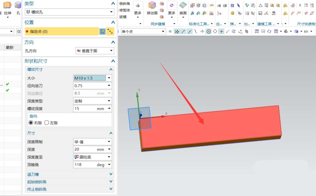
Task: Click the 移动面 (Move Face) icon
Action: [x=152, y=5]
